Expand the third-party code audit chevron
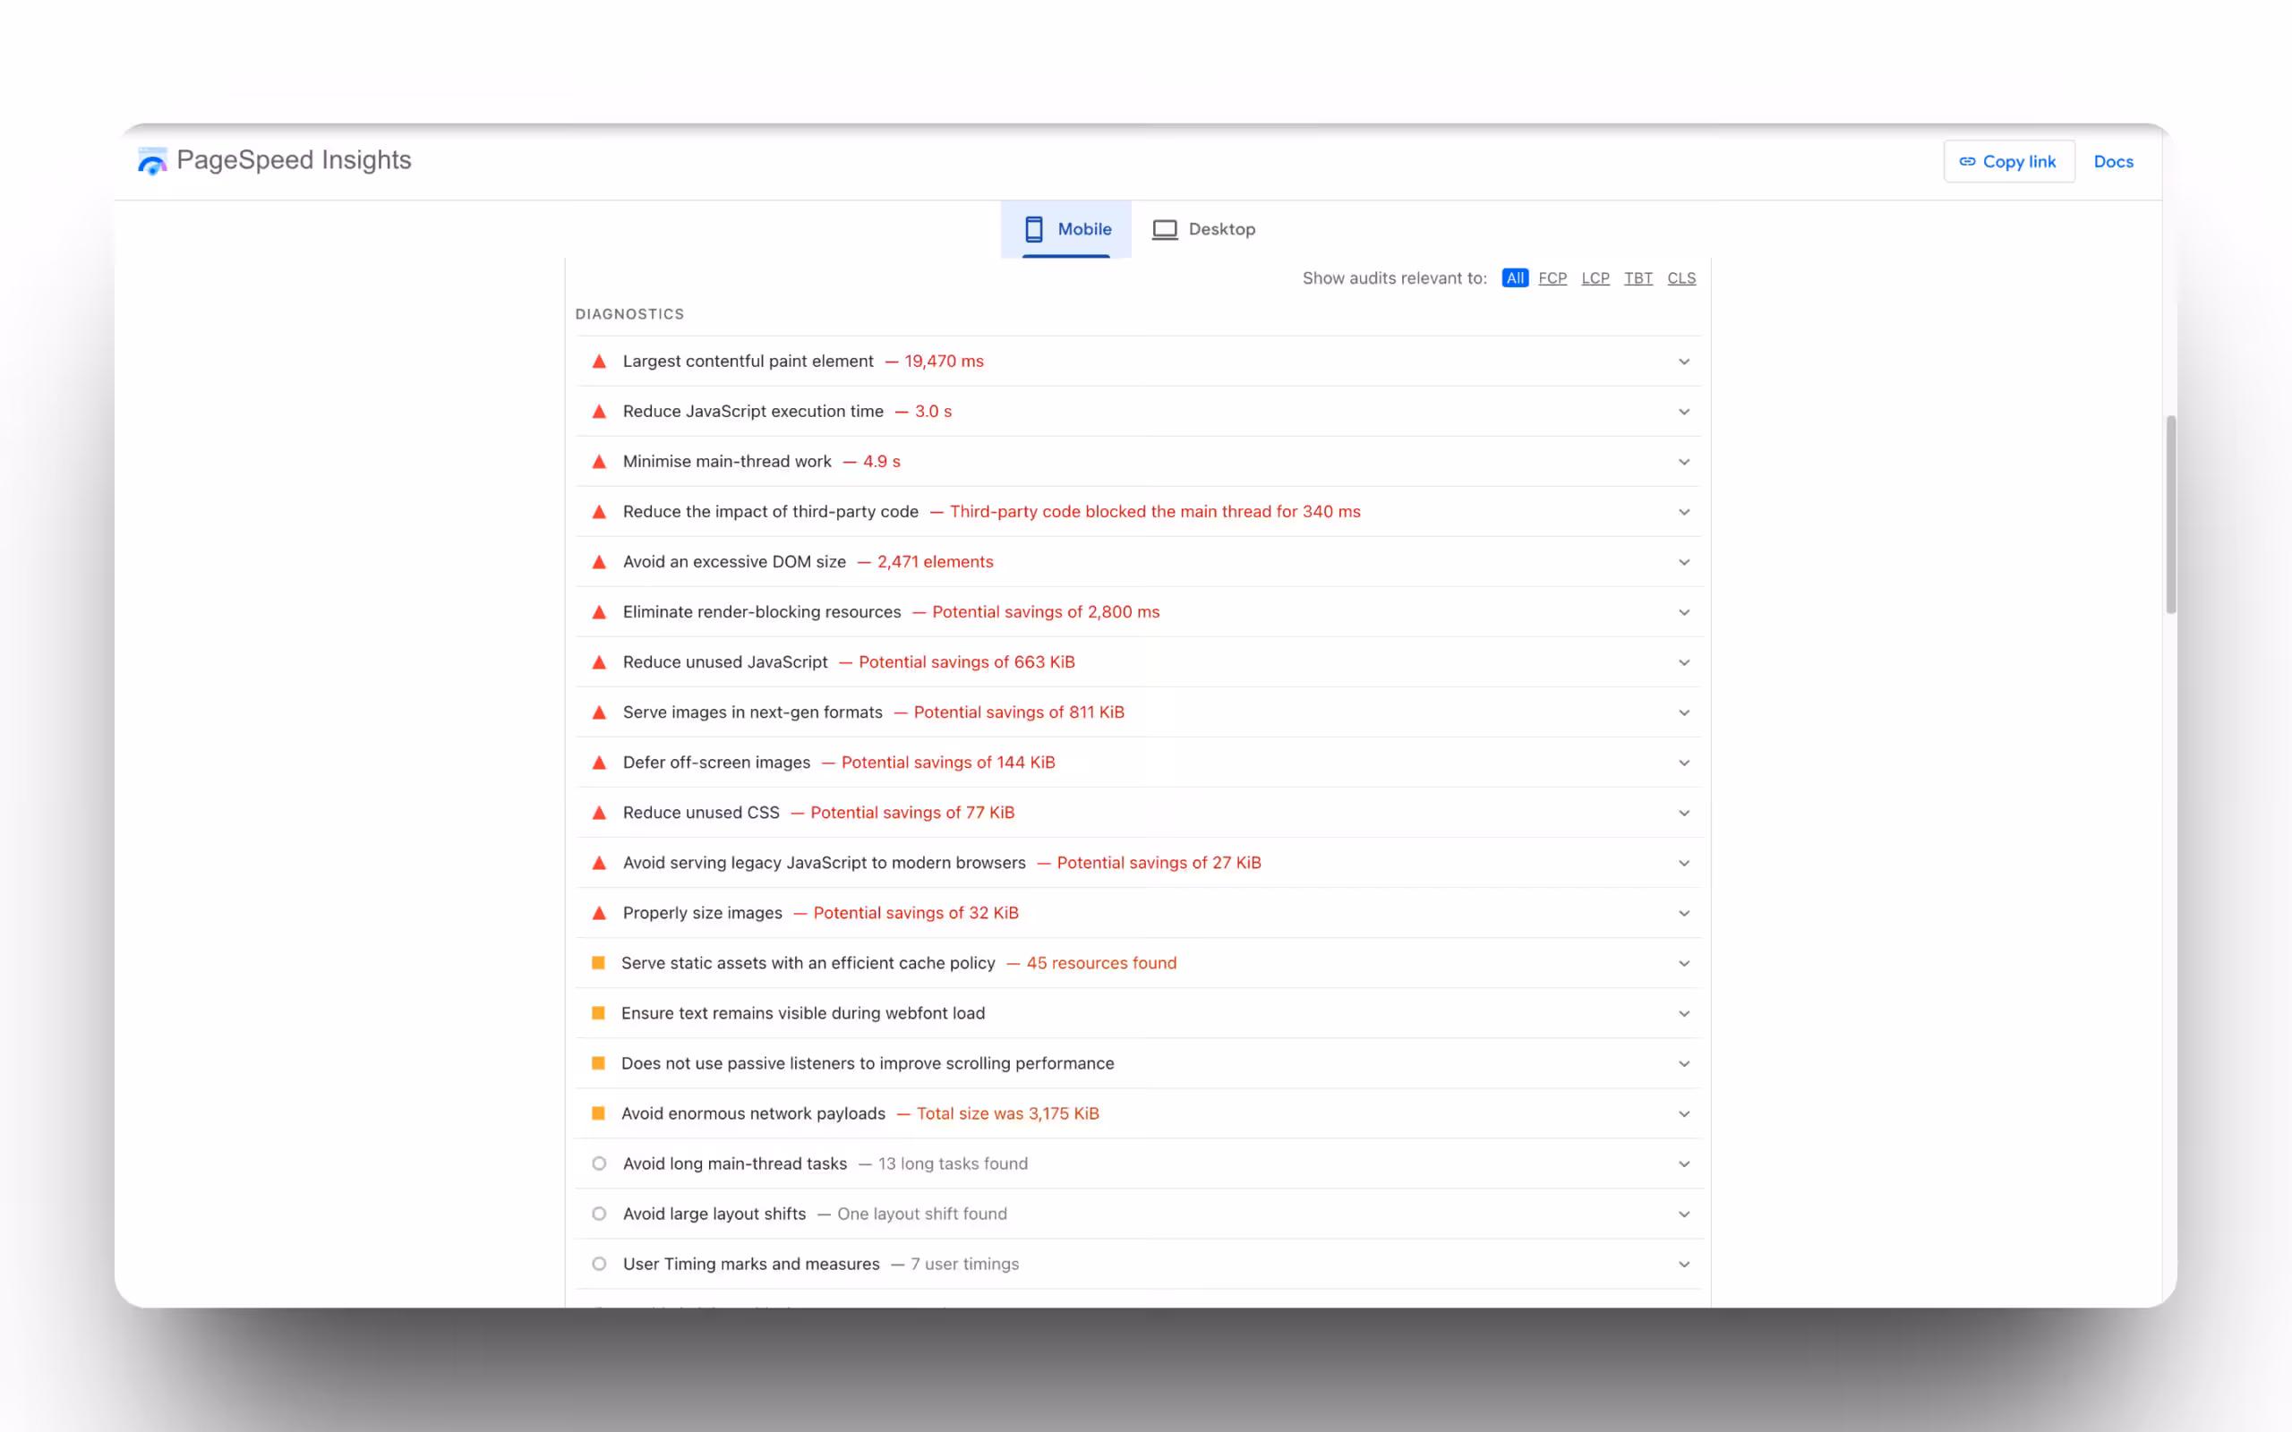2292x1432 pixels. (1684, 512)
